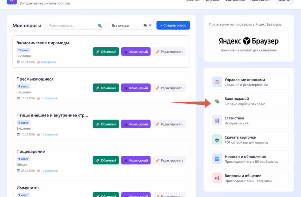
Task: Click the Статистика chart icon
Action: [x=217, y=120]
